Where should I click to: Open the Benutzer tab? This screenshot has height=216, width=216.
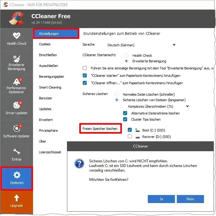point(45,98)
